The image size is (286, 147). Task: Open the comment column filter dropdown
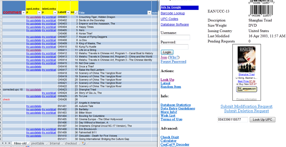[x=23, y=13]
